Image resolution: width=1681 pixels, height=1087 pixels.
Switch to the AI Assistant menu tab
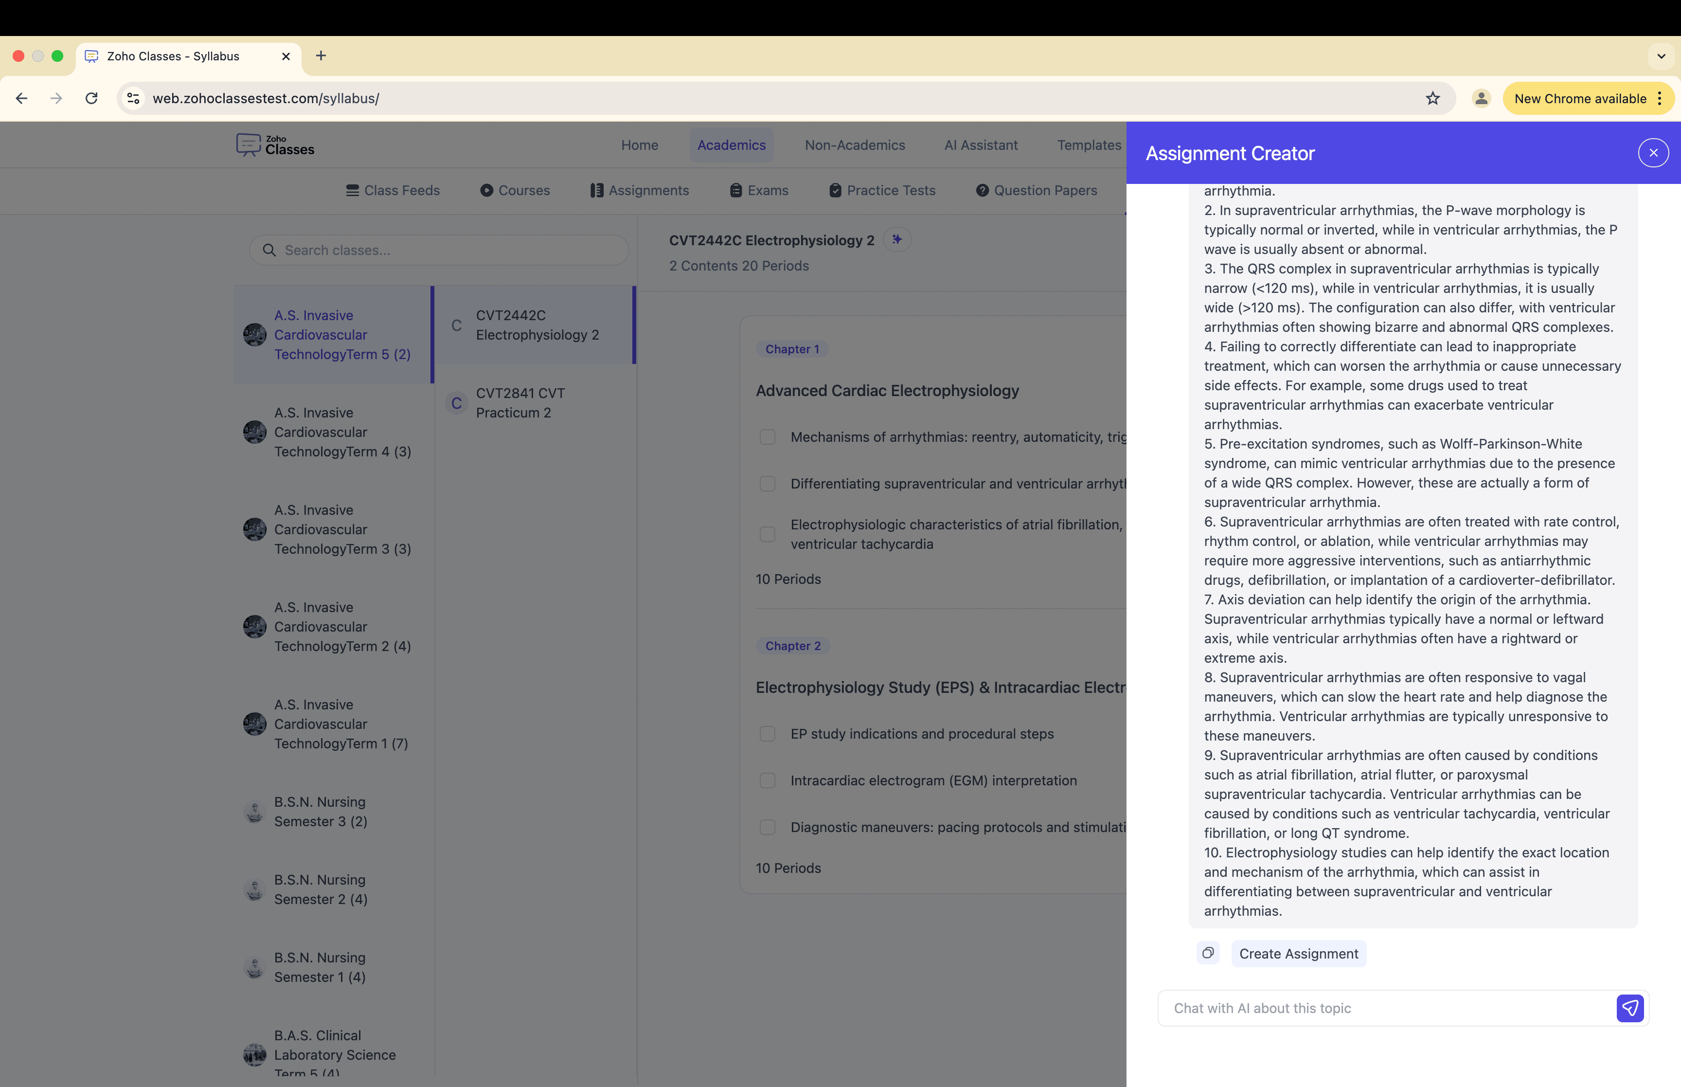point(981,145)
